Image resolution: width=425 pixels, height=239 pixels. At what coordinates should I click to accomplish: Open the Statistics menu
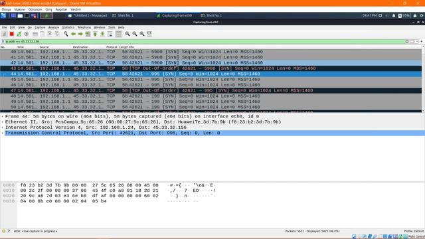pyautogui.click(x=68, y=27)
